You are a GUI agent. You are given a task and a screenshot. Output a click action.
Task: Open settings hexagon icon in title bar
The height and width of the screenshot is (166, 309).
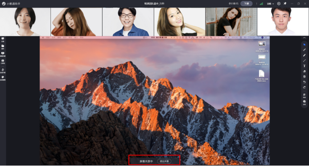279,4
